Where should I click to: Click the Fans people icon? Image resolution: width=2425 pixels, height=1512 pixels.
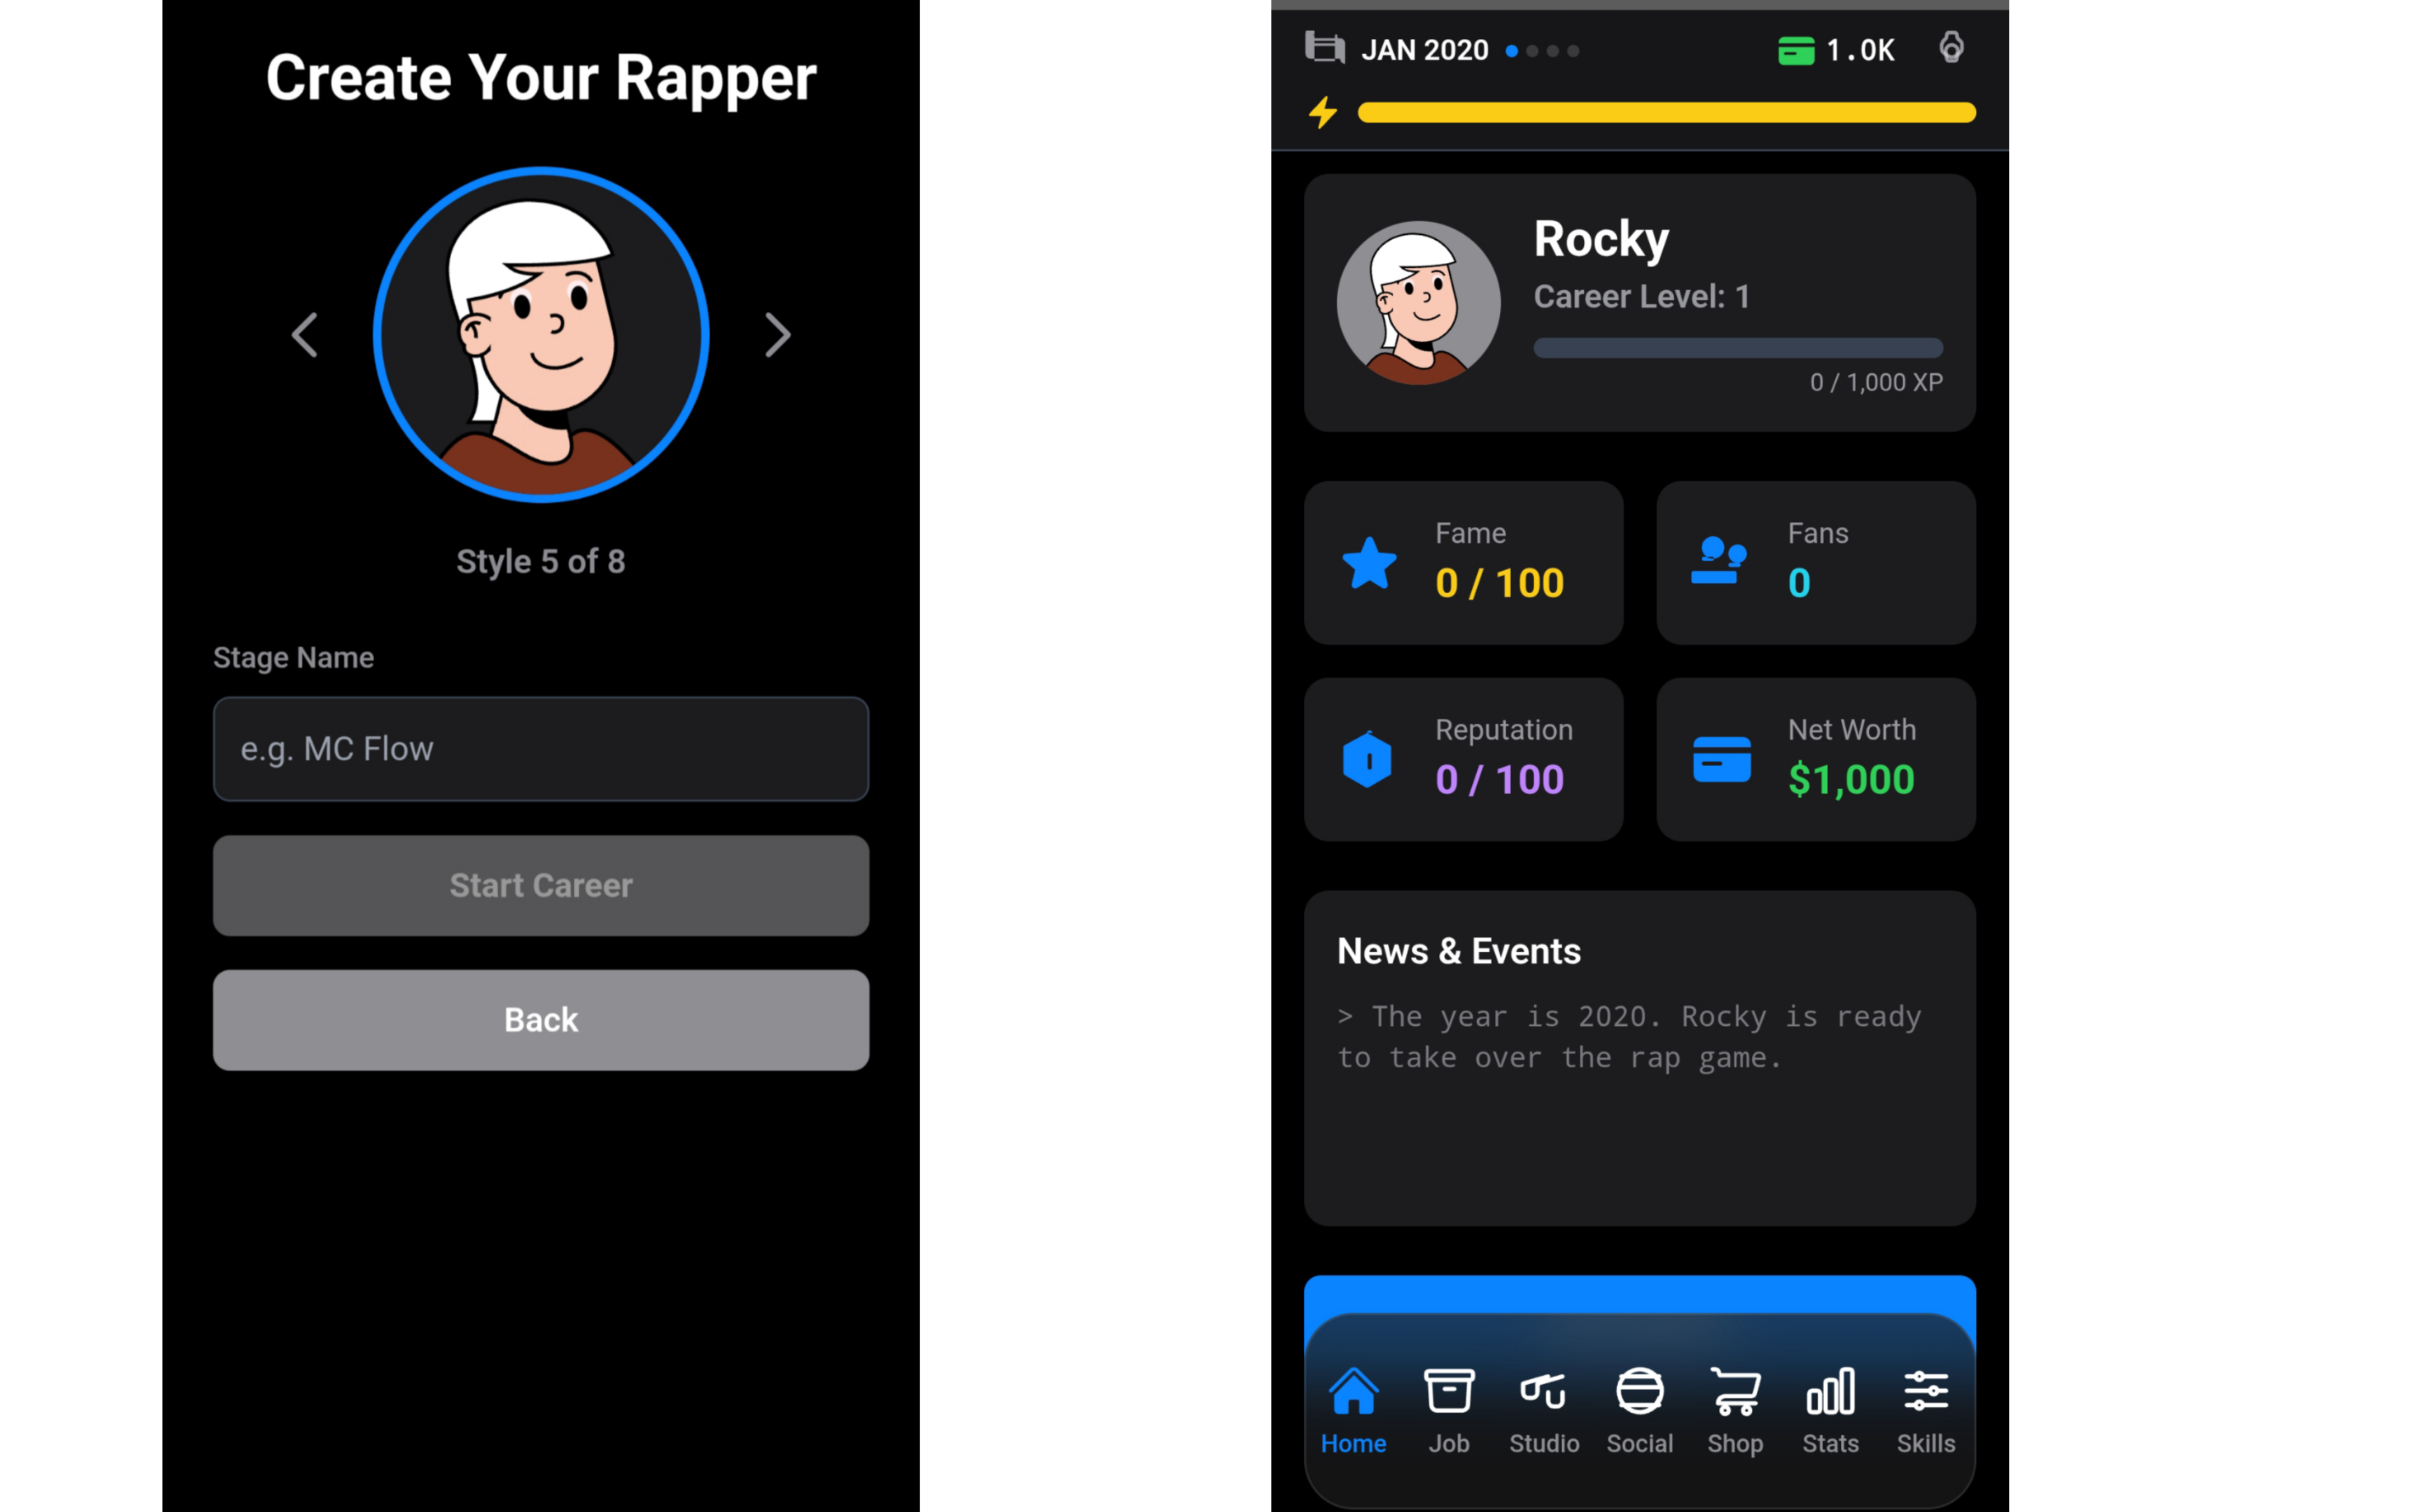[x=1718, y=560]
